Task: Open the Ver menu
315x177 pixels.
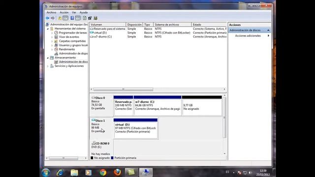Action: click(x=74, y=12)
